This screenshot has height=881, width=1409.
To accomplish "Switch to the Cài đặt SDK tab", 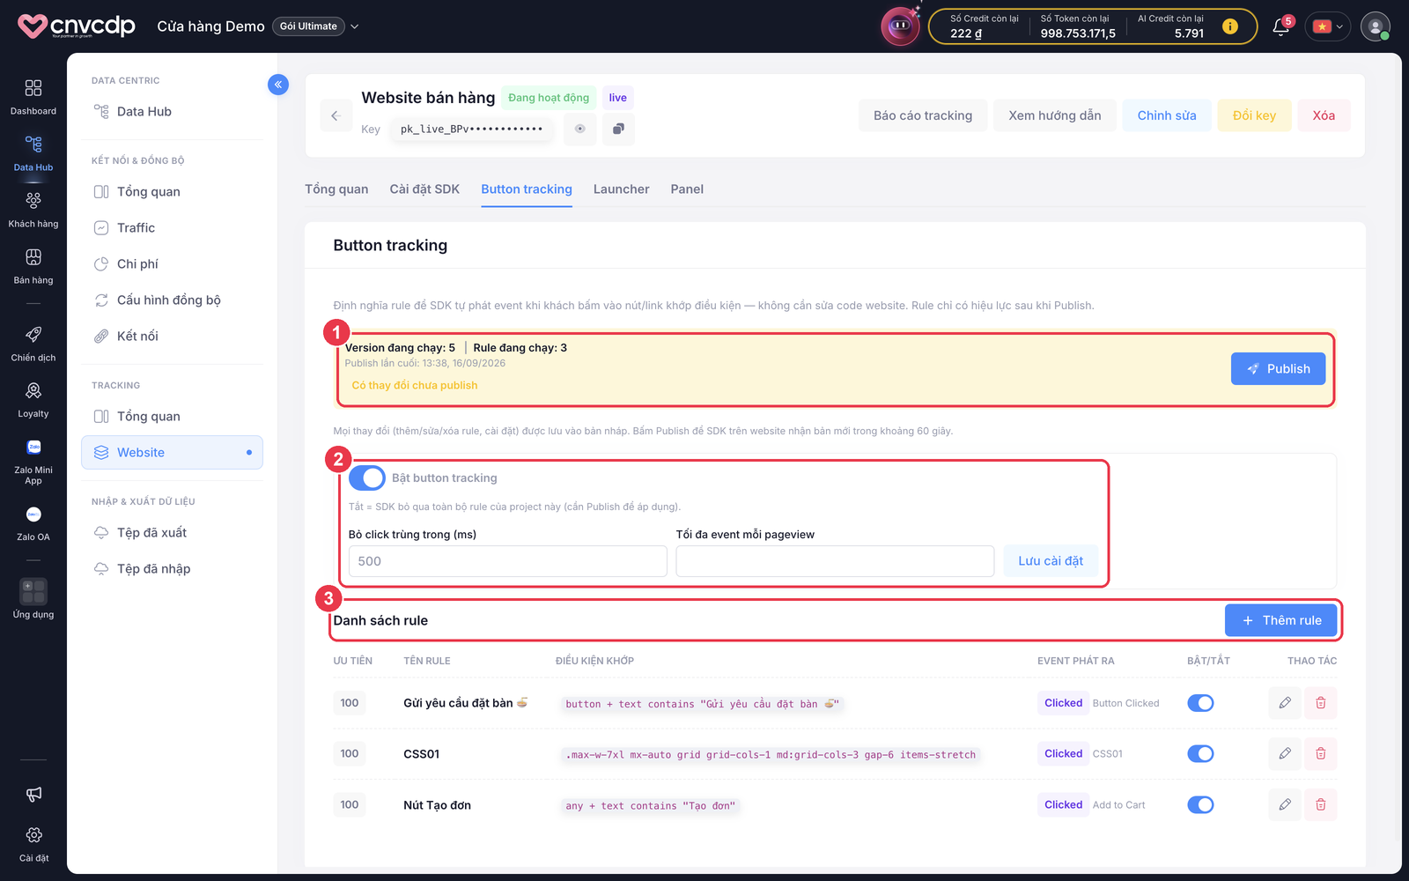I will 424,189.
